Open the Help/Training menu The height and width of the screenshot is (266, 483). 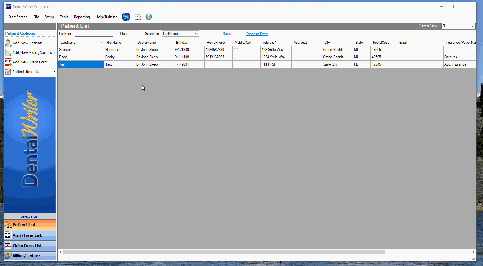(106, 17)
